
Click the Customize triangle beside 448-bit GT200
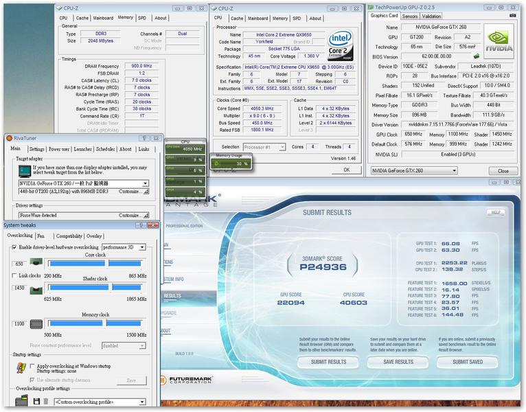(146, 192)
